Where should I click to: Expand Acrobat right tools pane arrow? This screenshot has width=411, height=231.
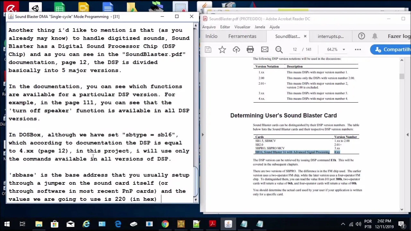click(408, 135)
